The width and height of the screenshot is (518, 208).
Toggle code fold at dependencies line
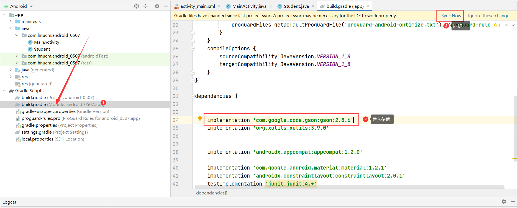193,96
